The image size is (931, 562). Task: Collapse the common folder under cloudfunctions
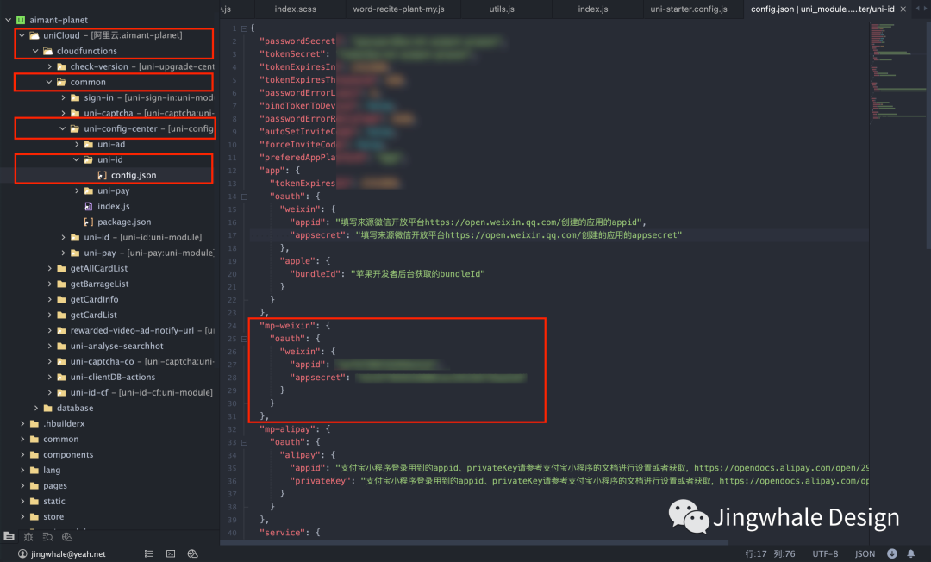pyautogui.click(x=49, y=82)
